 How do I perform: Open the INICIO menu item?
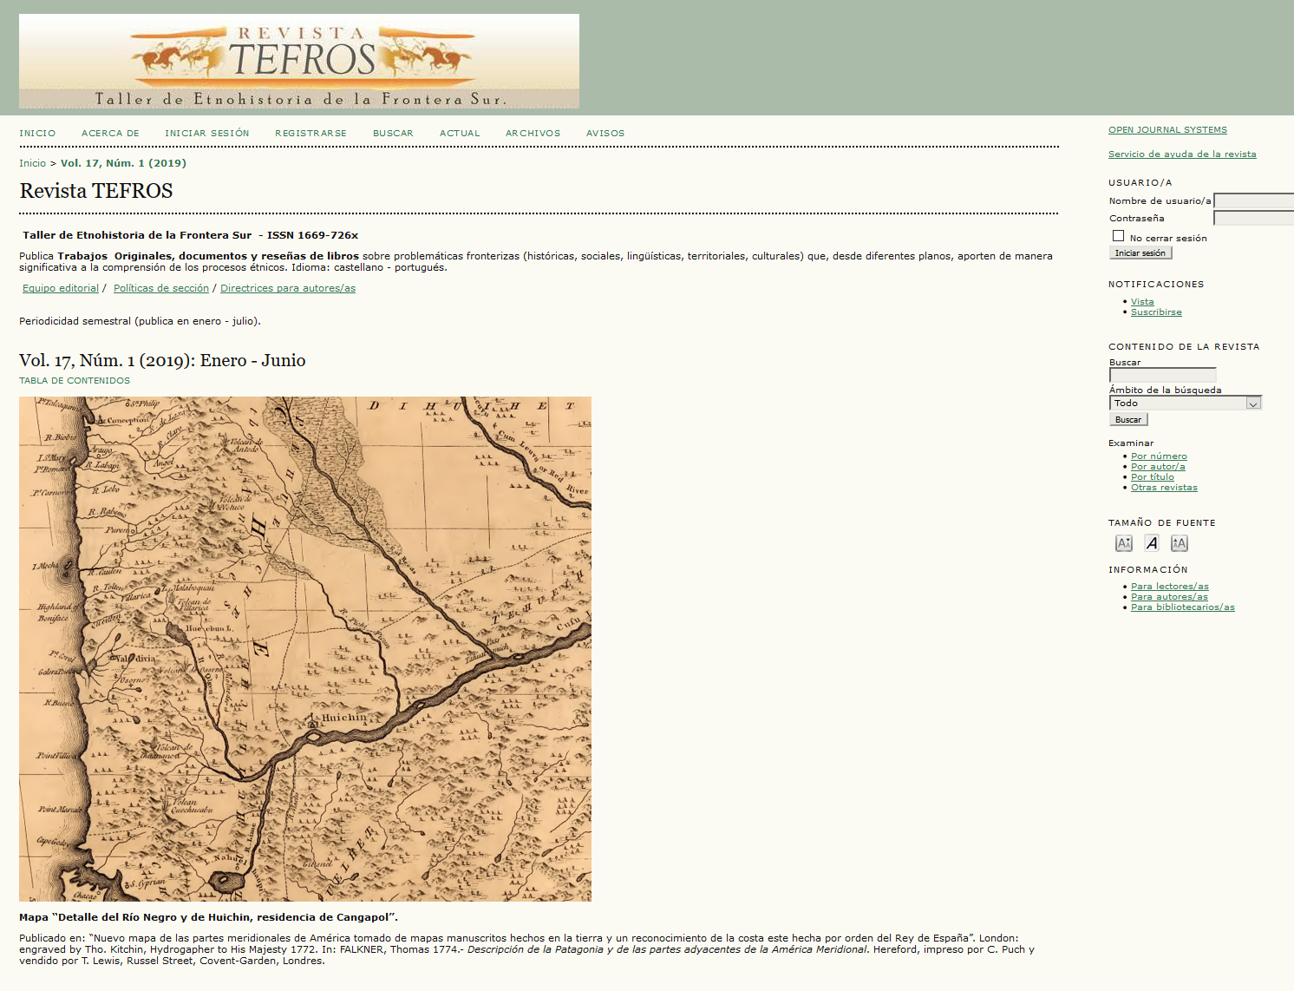pyautogui.click(x=37, y=134)
